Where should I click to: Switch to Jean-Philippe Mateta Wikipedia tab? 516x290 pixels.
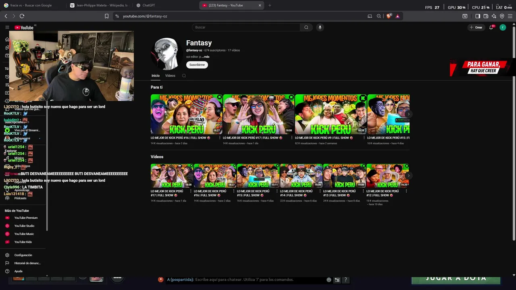pyautogui.click(x=99, y=5)
